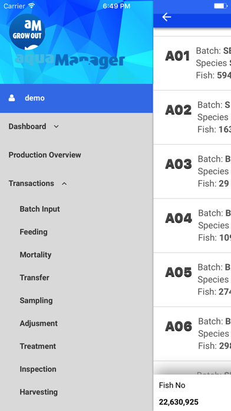Choose the Adjusment item
This screenshot has height=411, width=231.
click(x=39, y=324)
